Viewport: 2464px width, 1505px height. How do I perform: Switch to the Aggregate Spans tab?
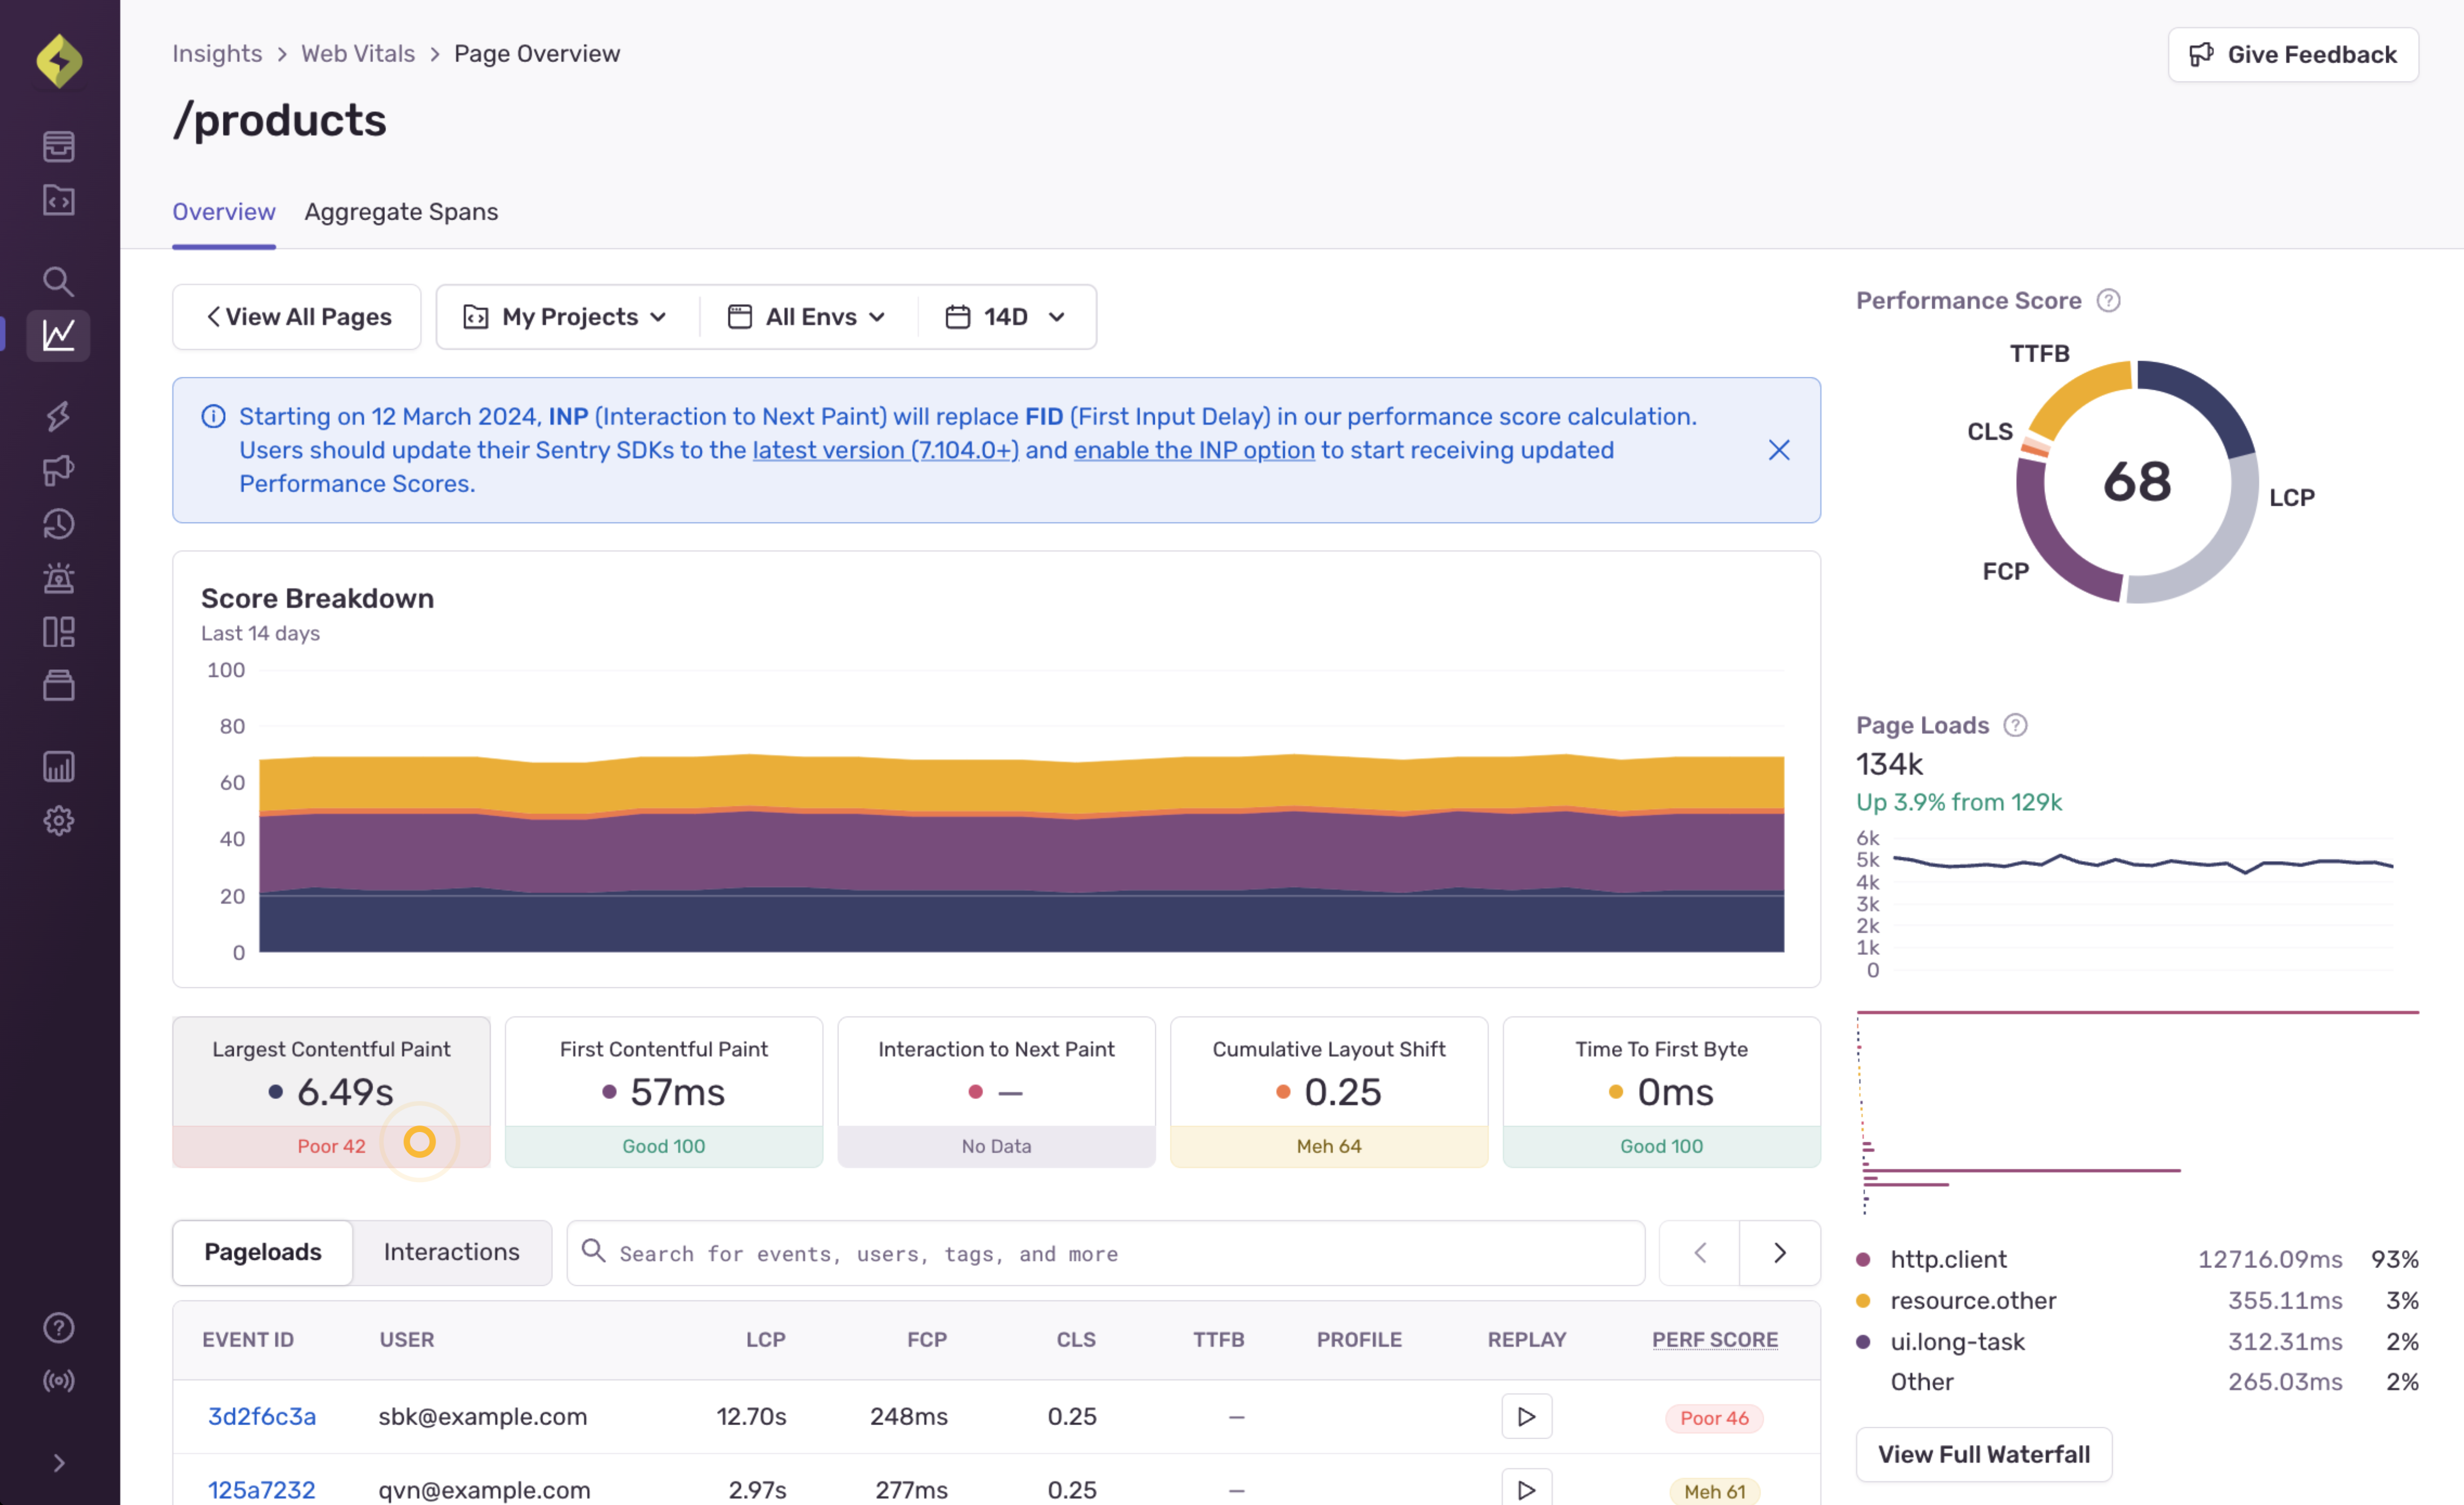coord(401,212)
